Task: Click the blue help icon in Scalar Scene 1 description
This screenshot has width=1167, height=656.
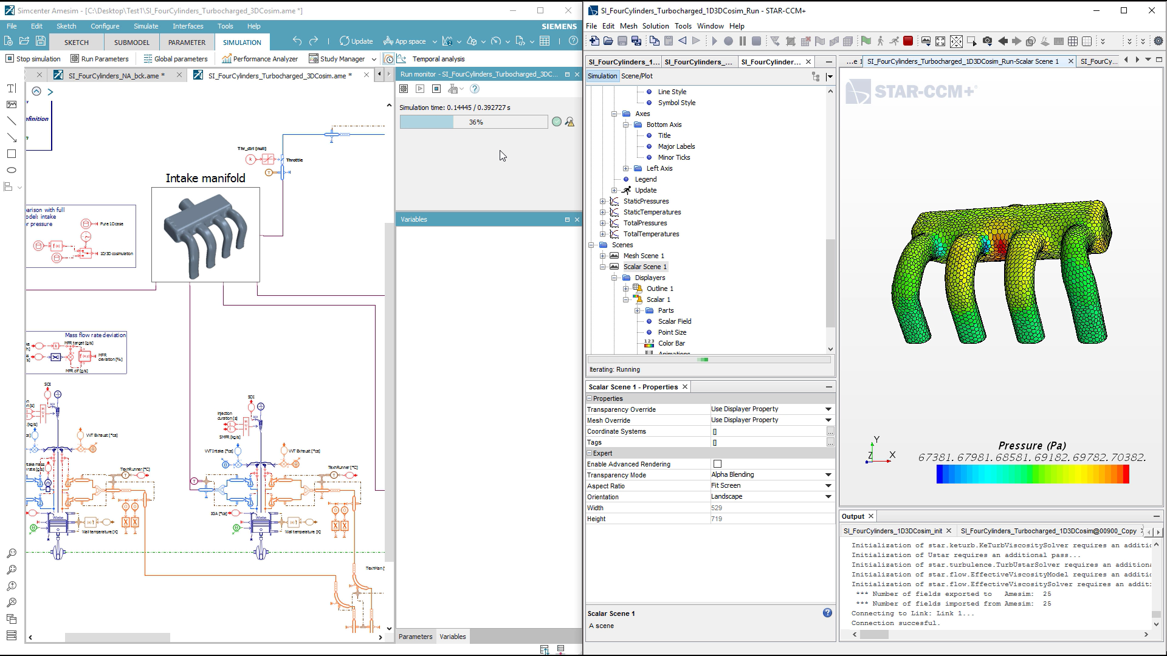Action: [x=827, y=613]
